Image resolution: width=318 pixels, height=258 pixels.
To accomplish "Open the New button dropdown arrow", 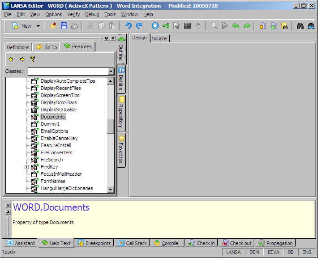I will [38, 26].
